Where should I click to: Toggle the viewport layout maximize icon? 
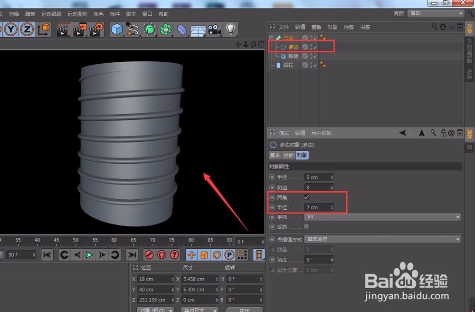(261, 45)
